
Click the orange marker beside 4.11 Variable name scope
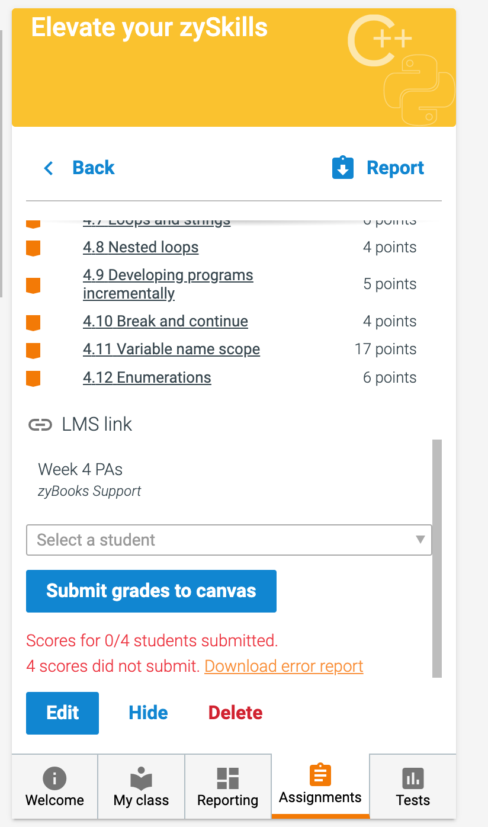point(33,348)
